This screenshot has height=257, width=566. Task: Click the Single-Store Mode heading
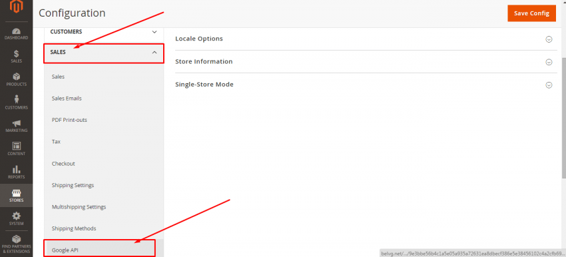pos(204,85)
